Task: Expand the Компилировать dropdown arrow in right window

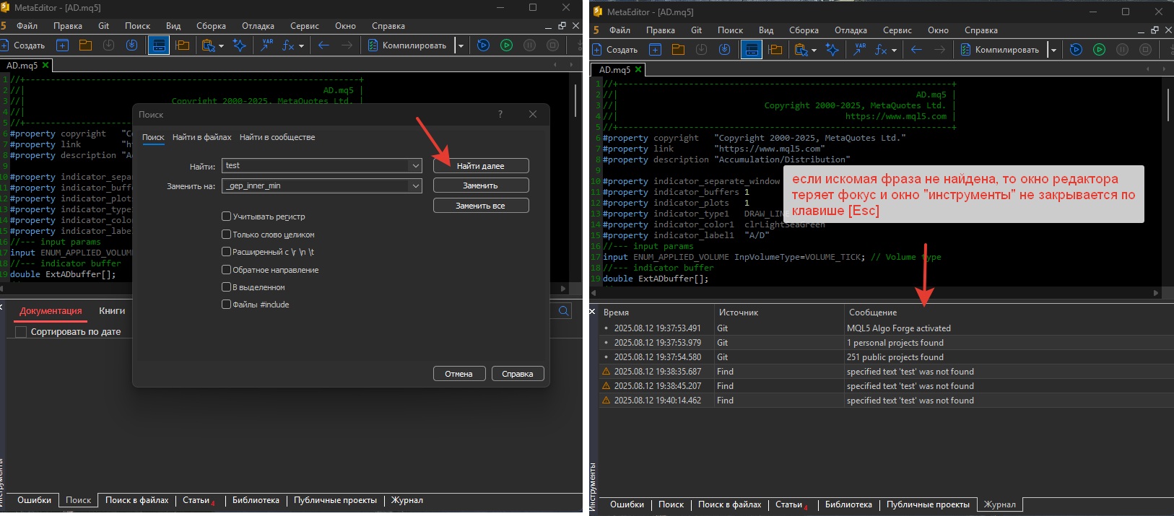Action: click(x=1053, y=50)
